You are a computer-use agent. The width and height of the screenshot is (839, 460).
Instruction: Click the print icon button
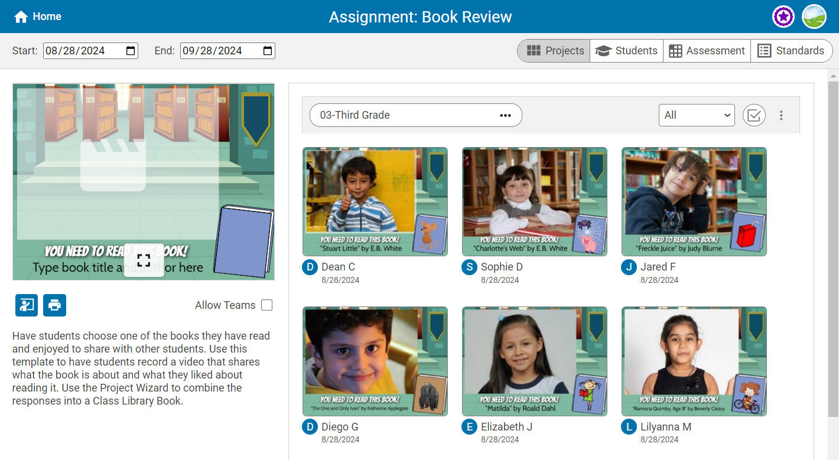(54, 305)
